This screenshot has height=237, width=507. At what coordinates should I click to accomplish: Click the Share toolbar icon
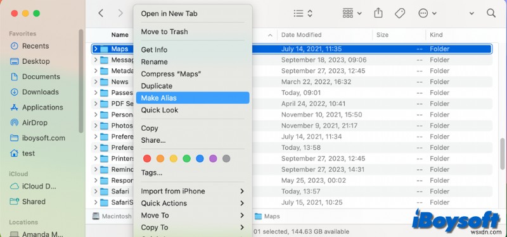(378, 13)
